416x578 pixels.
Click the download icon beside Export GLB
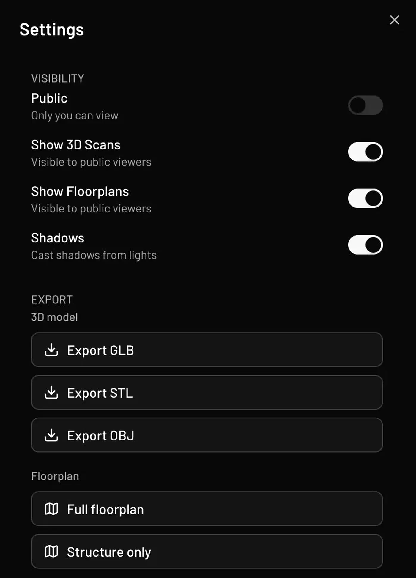[x=51, y=350]
